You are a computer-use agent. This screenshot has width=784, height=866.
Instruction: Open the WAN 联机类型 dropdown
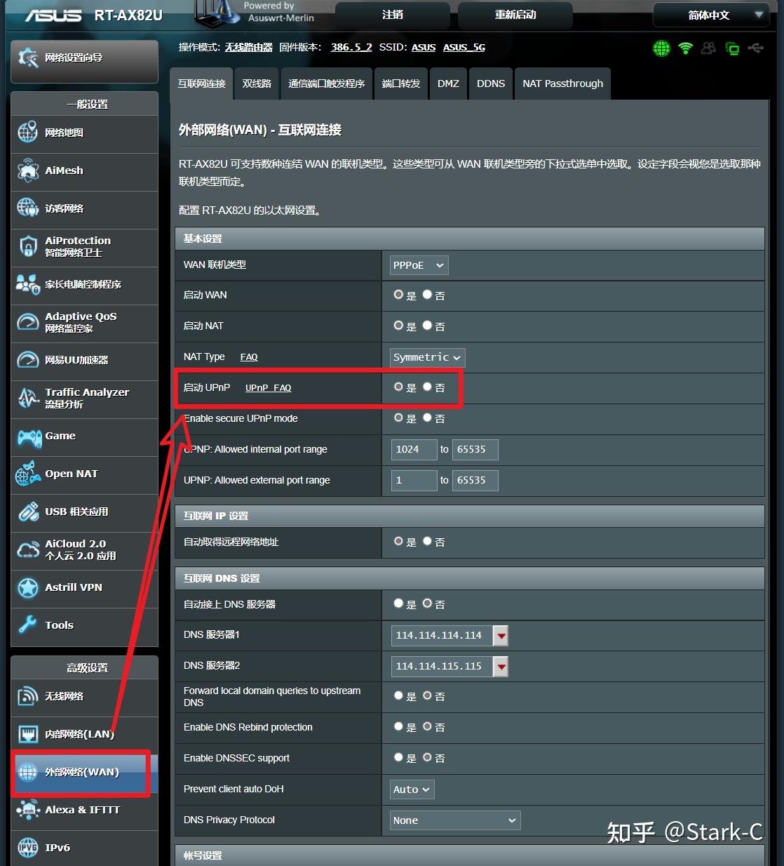pyautogui.click(x=418, y=265)
